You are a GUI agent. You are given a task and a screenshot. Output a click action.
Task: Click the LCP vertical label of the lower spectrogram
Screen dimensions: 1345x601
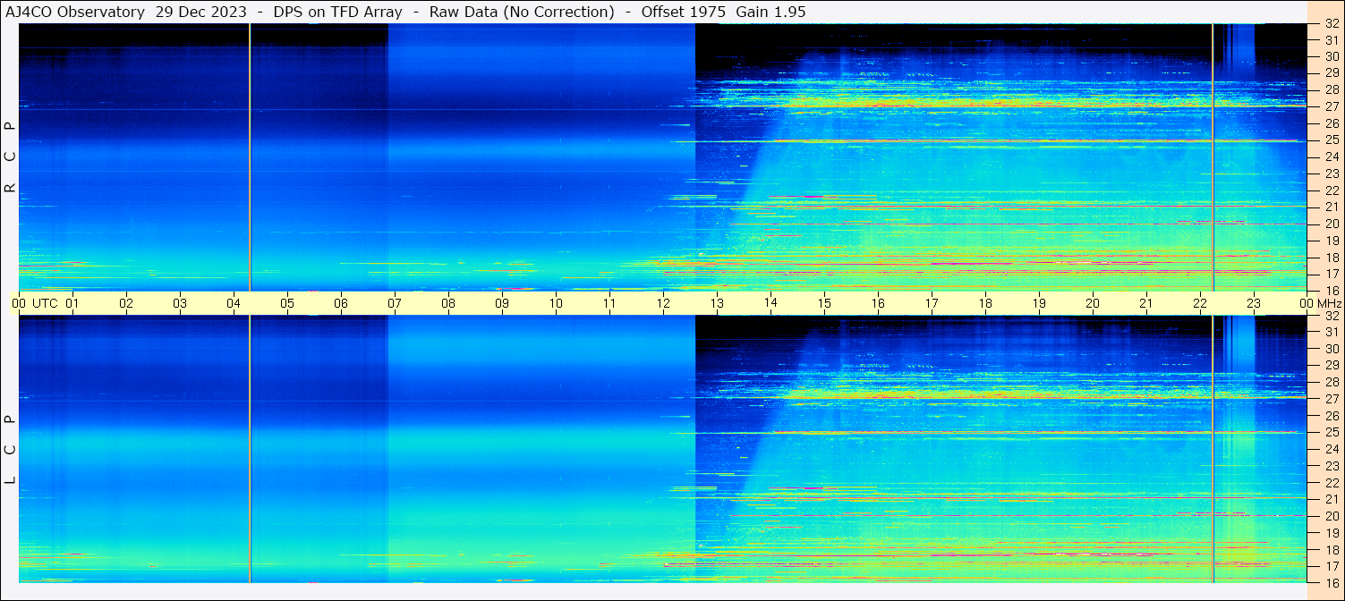pyautogui.click(x=10, y=449)
